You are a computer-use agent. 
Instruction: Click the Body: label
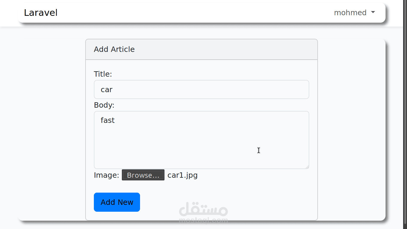point(104,105)
